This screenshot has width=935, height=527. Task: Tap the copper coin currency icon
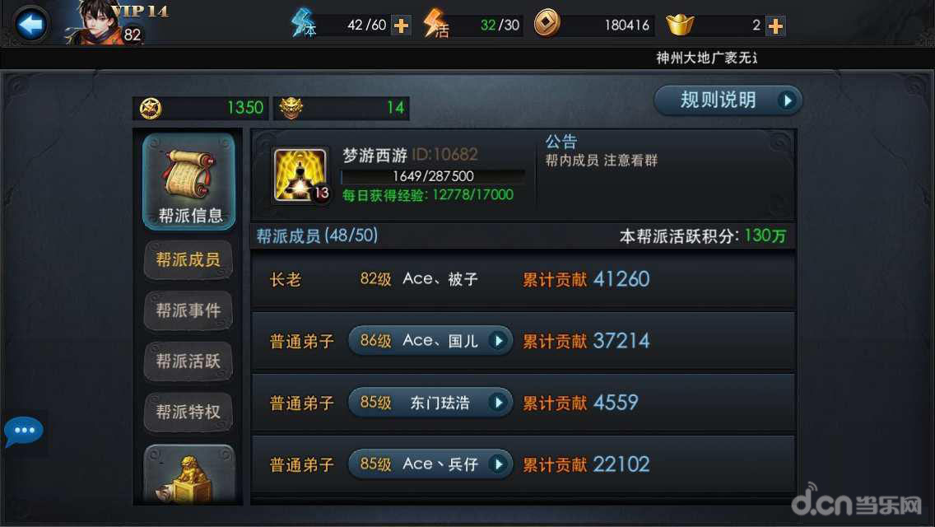click(x=547, y=24)
